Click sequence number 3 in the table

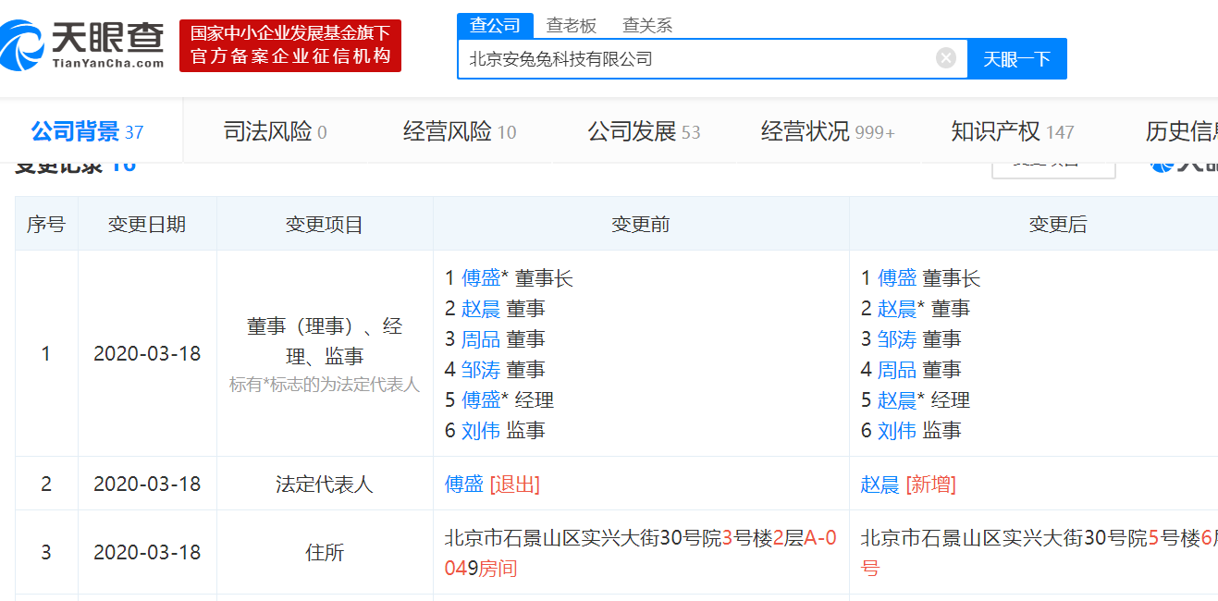click(x=46, y=553)
